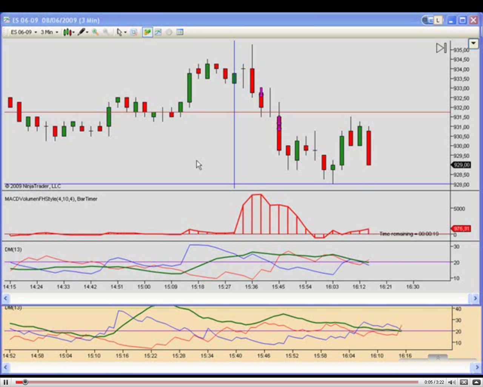Click the 16:03 time axis label
This screenshot has width=483, height=387.
(x=332, y=287)
